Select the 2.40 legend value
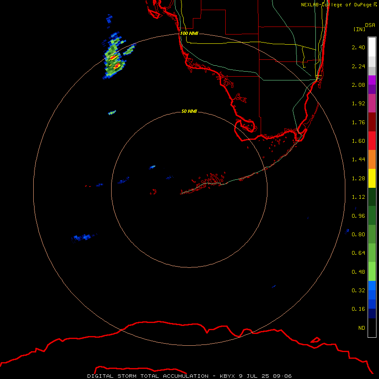The image size is (379, 379). pos(358,47)
